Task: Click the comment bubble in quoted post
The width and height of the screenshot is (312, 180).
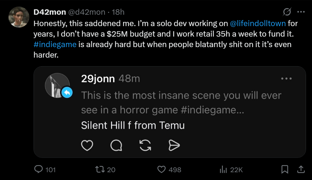Action: coord(116,145)
